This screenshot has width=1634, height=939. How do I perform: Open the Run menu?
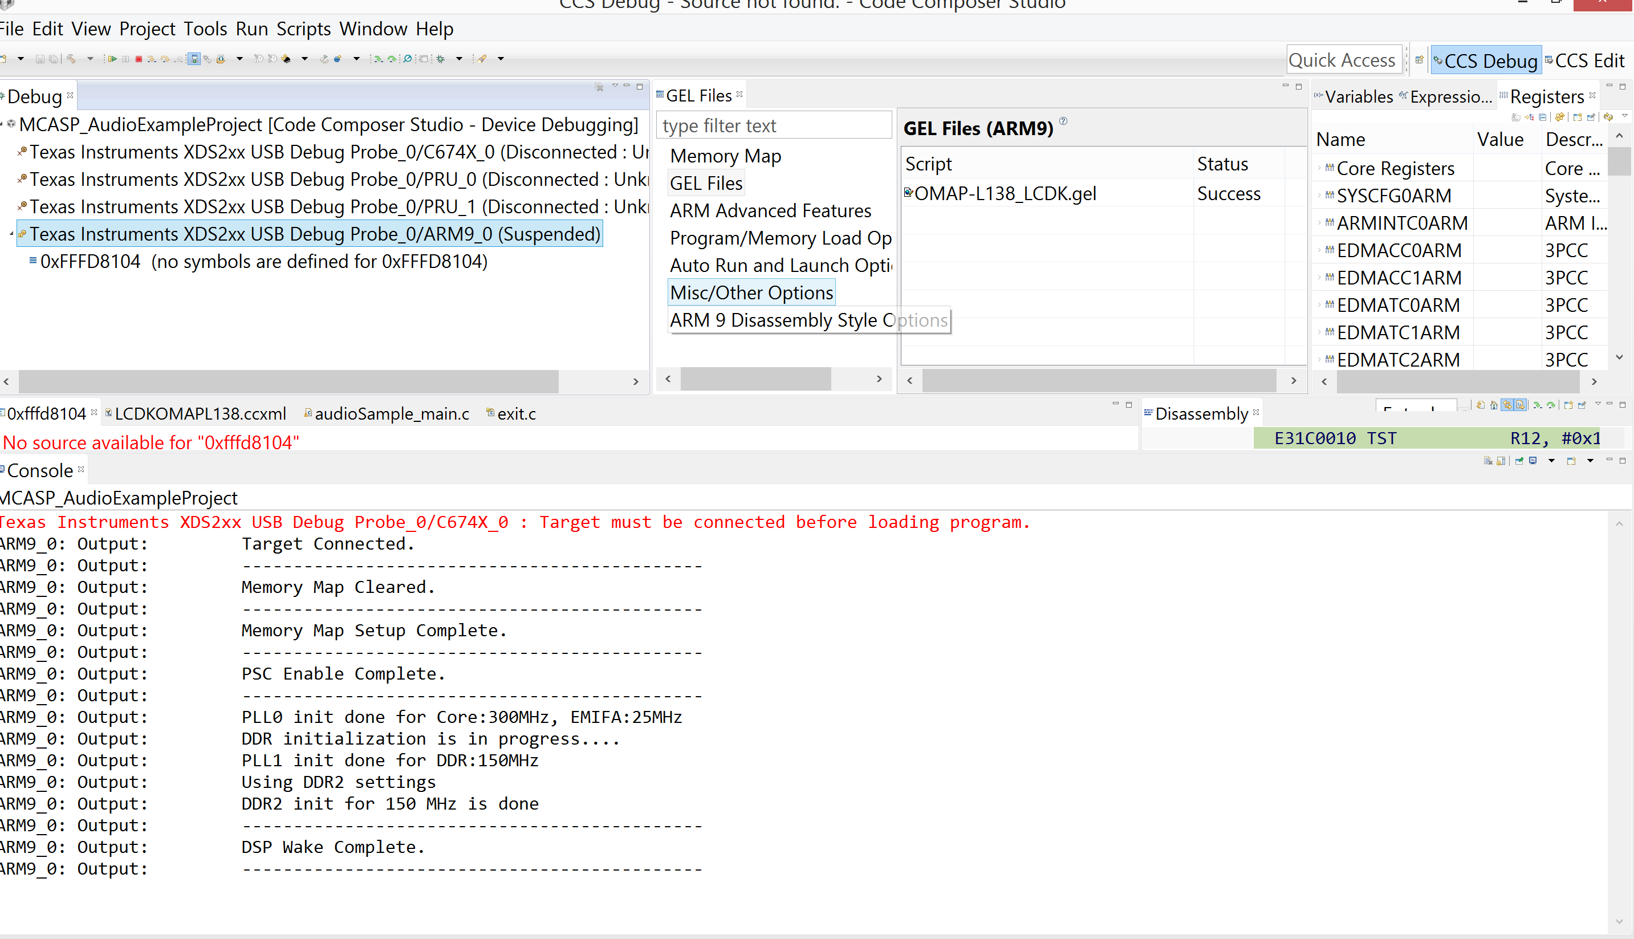coord(251,29)
